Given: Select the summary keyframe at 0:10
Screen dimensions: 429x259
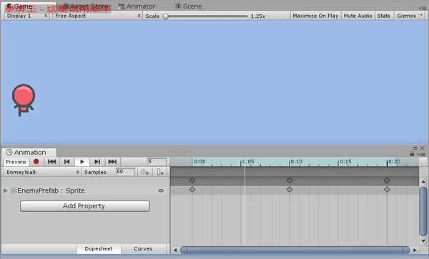Looking at the screenshot, I should point(290,180).
